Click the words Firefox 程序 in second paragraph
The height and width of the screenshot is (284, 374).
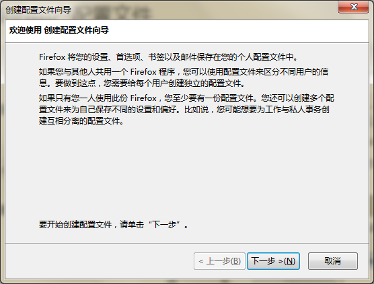point(153,71)
